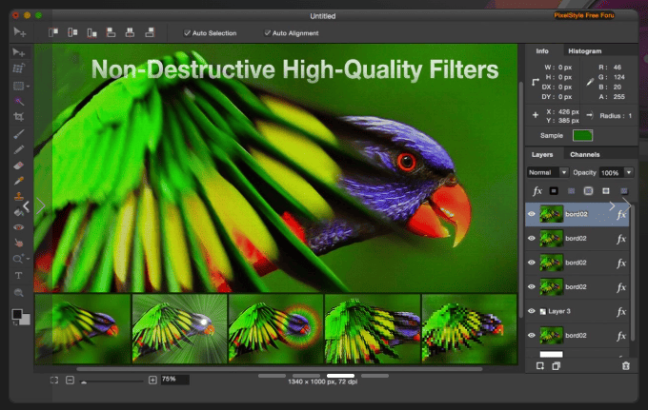The image size is (648, 410).
Task: Hide the highlighted bord02 layer via its eye
Action: pyautogui.click(x=532, y=214)
